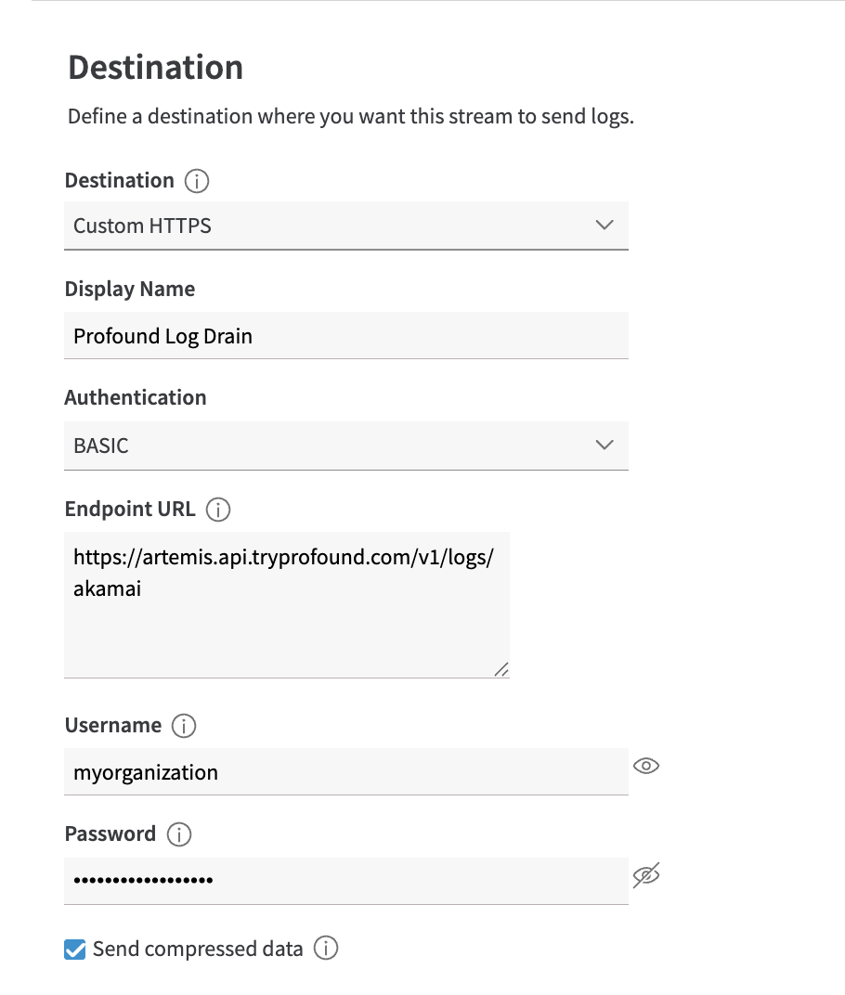Click the Authentication section label
Image resolution: width=845 pixels, height=995 pixels.
[x=135, y=397]
